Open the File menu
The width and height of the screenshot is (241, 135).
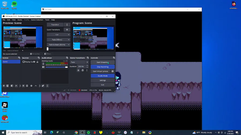click(x=4, y=20)
